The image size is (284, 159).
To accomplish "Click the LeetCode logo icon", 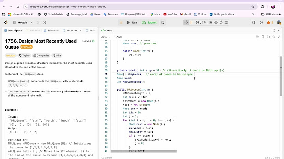I will tap(6, 22).
